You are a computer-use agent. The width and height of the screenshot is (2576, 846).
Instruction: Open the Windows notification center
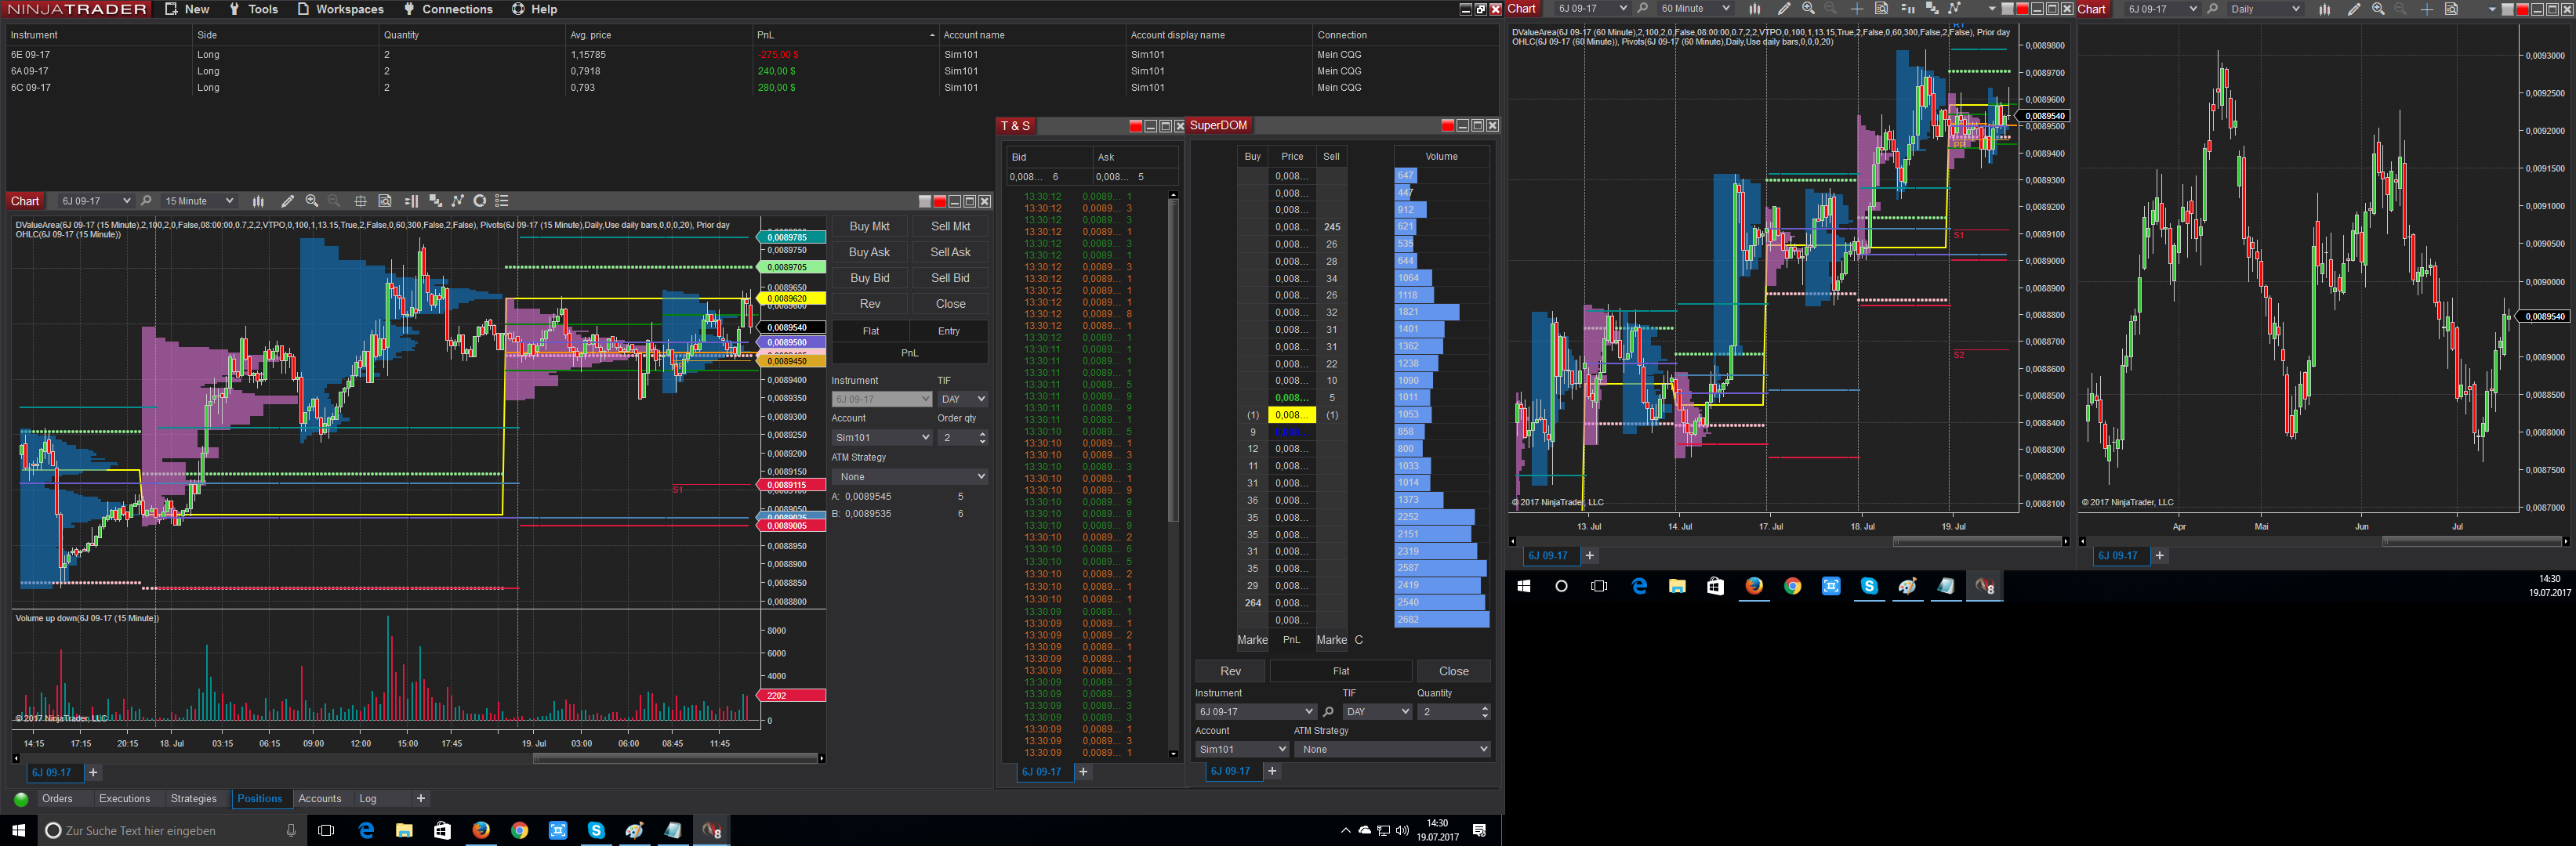tap(1480, 831)
